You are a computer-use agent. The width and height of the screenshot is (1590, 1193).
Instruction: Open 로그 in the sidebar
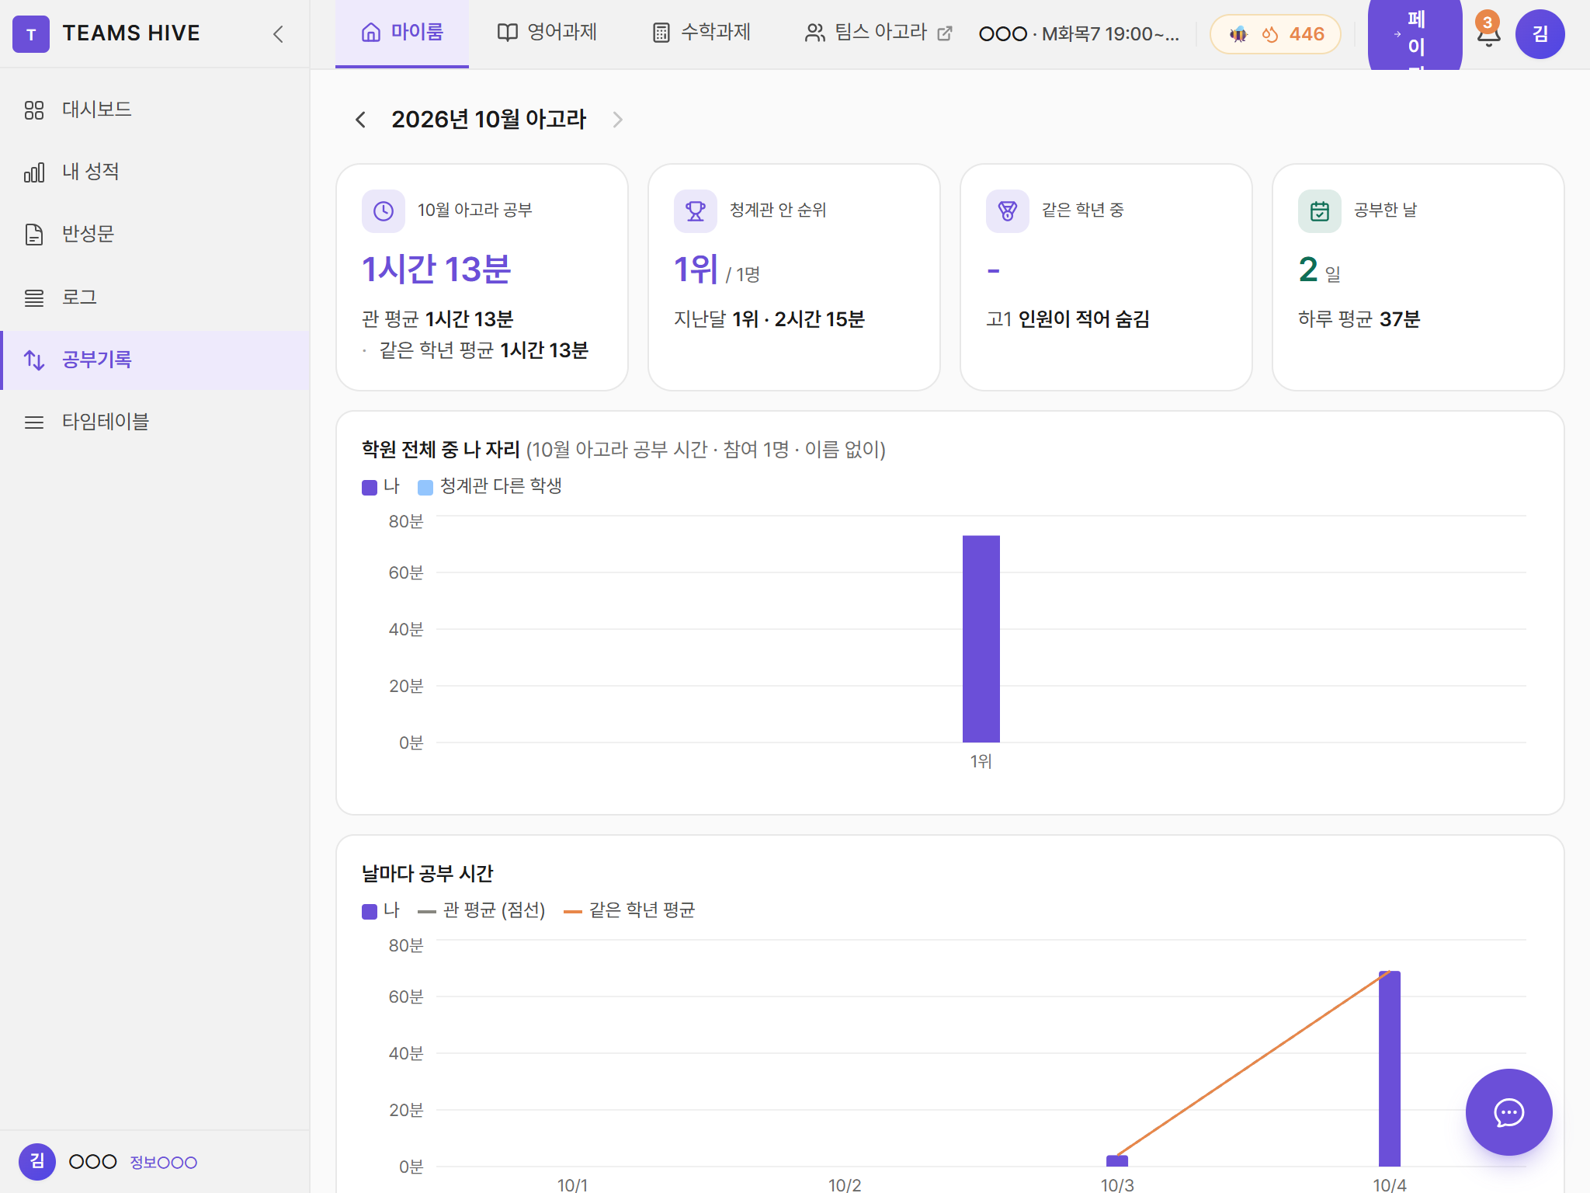pyautogui.click(x=155, y=297)
